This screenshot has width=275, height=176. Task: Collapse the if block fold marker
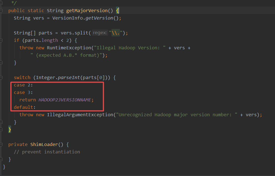click(1, 40)
